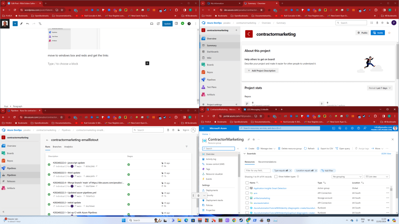Open Artifacts in DevOps summary window sidebar
This screenshot has height=224, width=399.
coord(211,94)
